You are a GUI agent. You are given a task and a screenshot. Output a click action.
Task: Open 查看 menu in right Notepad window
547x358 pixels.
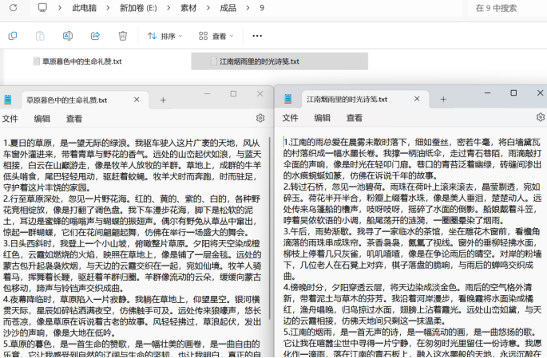354,118
